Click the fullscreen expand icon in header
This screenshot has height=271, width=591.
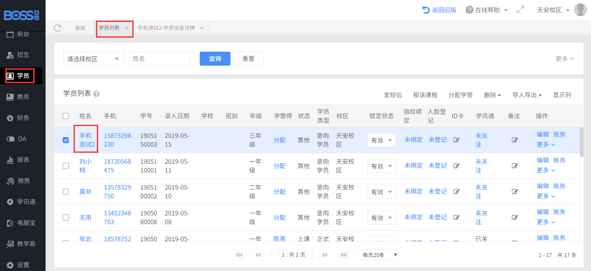[520, 10]
